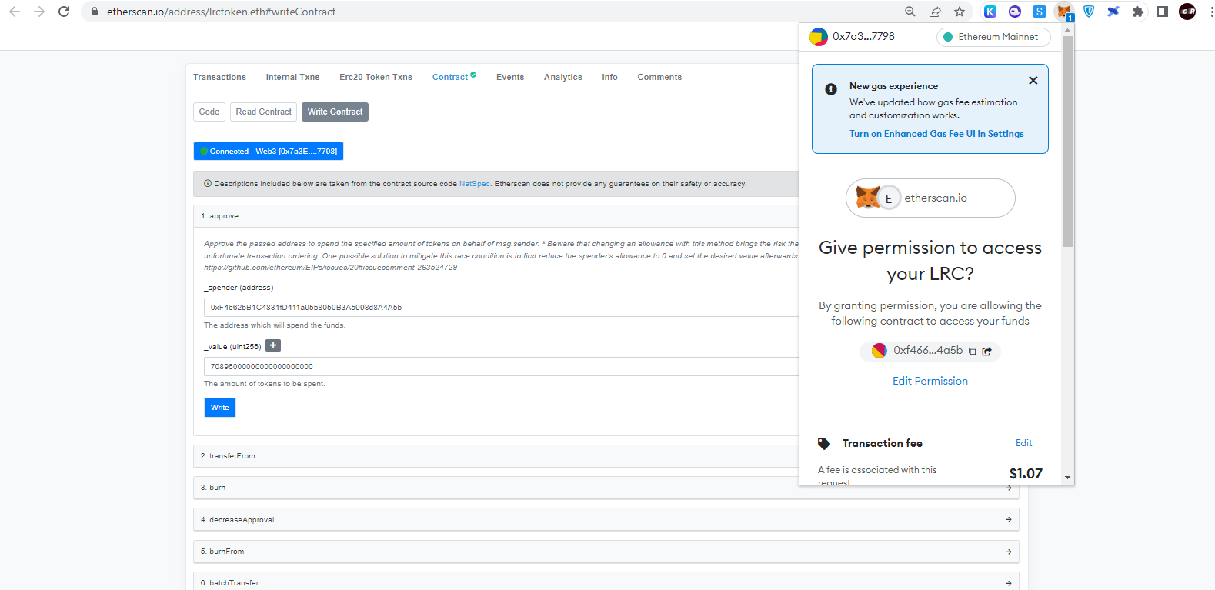Open the K extension icon
The width and height of the screenshot is (1215, 590).
pyautogui.click(x=990, y=12)
